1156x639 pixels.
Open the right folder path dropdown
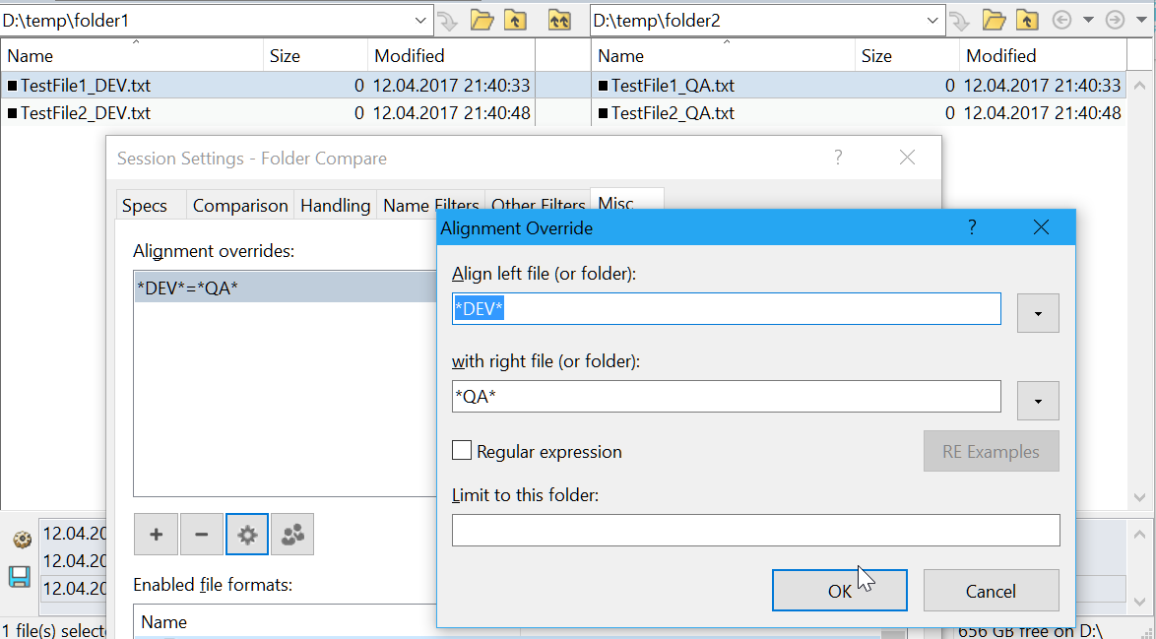[932, 21]
